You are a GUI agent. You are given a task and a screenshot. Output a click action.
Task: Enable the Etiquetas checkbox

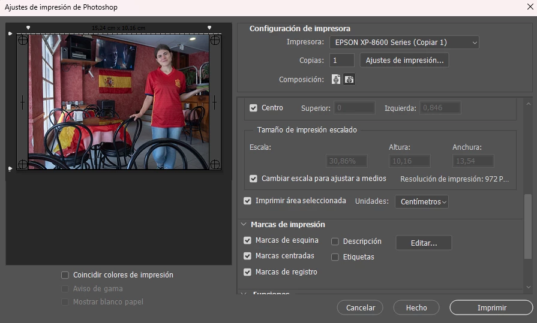coord(335,257)
